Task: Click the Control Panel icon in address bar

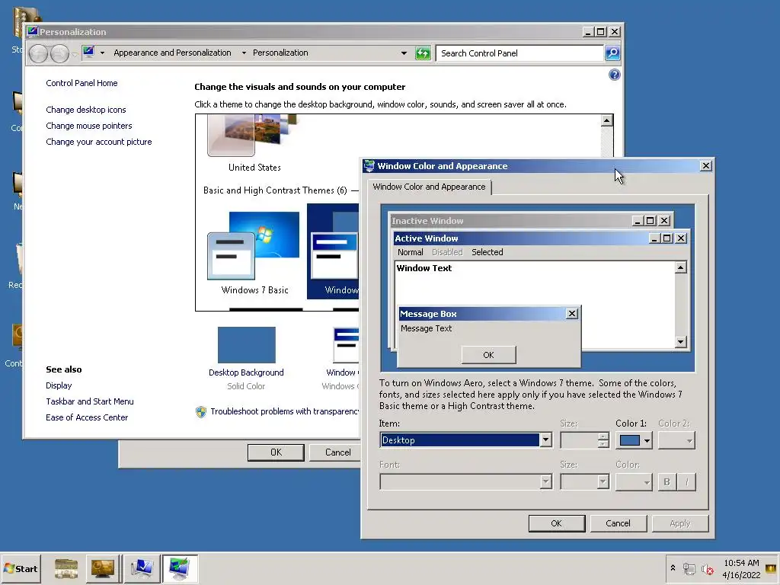Action: pyautogui.click(x=88, y=52)
